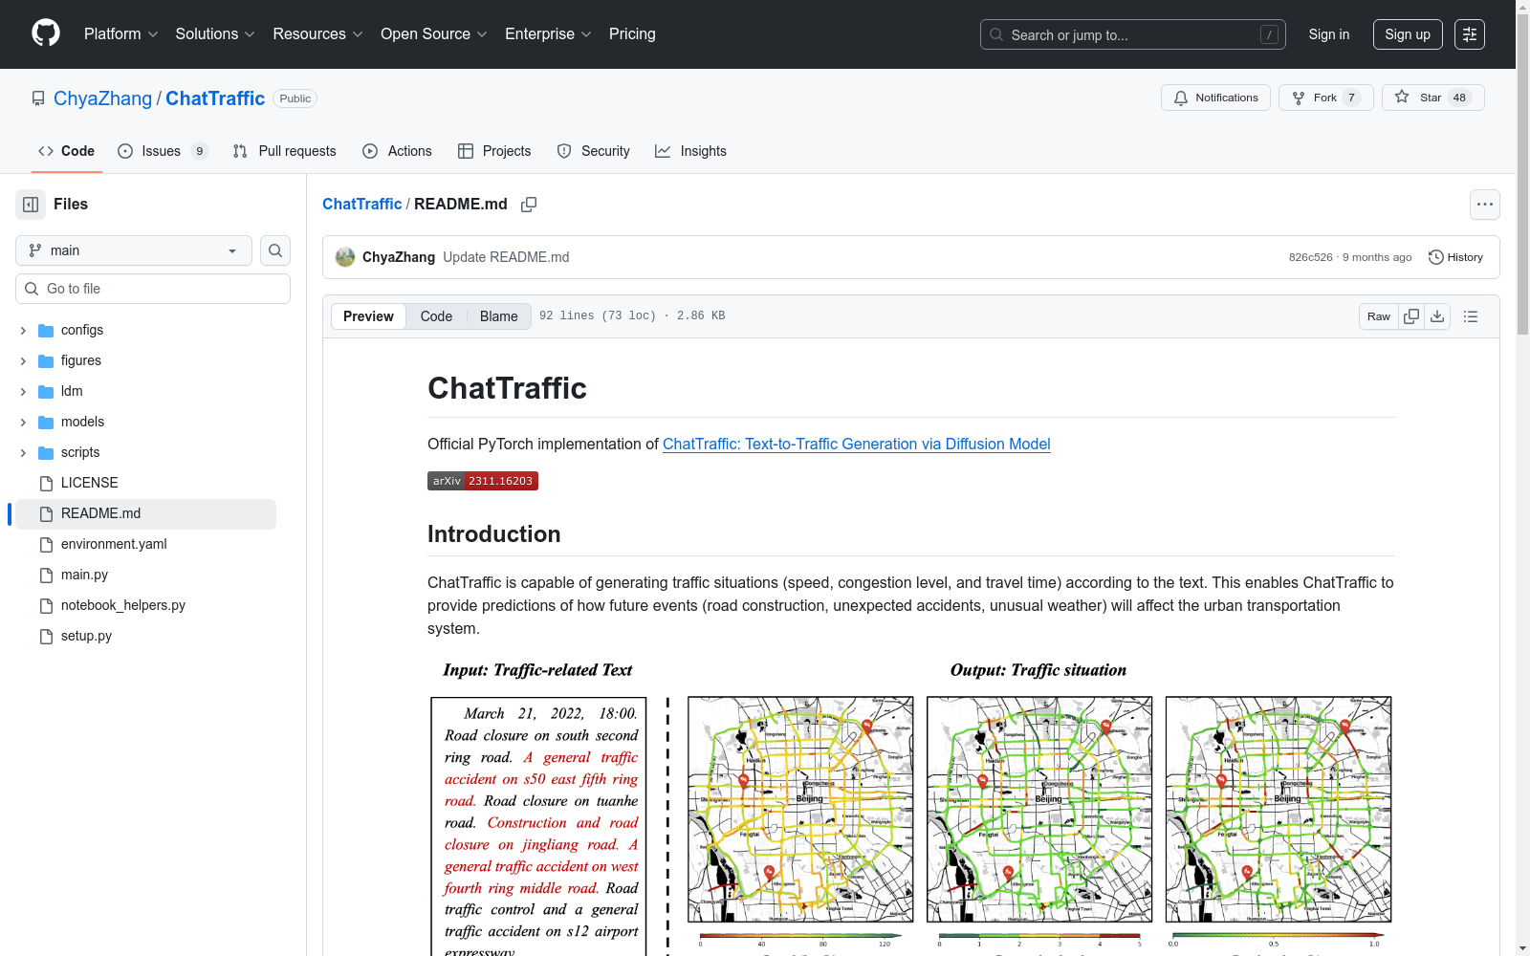Screen dimensions: 1530x956
Task: Open the configs folder
Action: (x=82, y=330)
